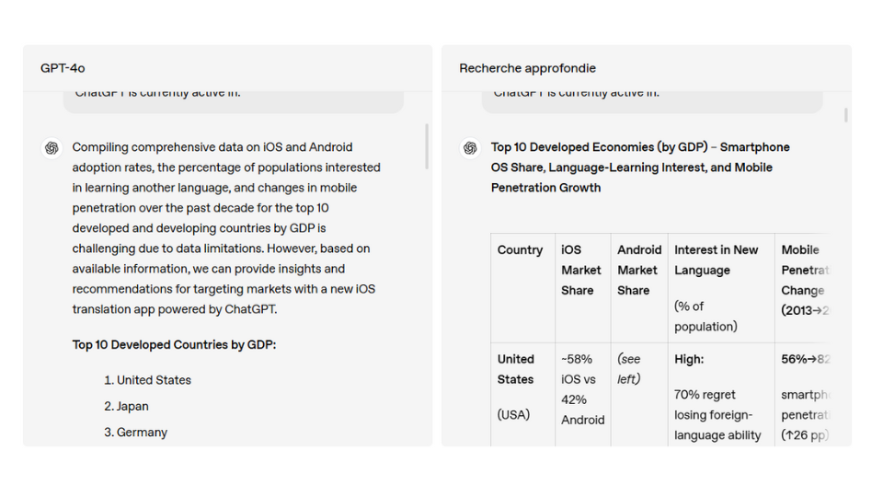Click the "High: 70% regret" table cell
883x497 pixels.
718,396
